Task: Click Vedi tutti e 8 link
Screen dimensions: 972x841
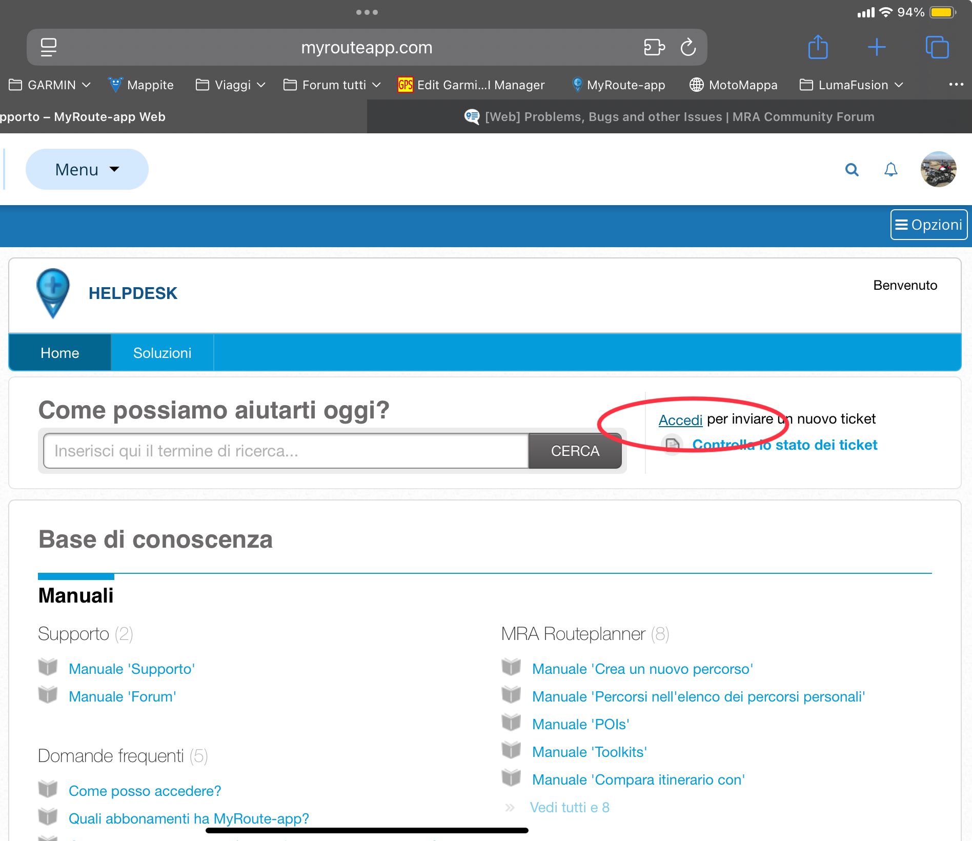Action: pyautogui.click(x=570, y=807)
